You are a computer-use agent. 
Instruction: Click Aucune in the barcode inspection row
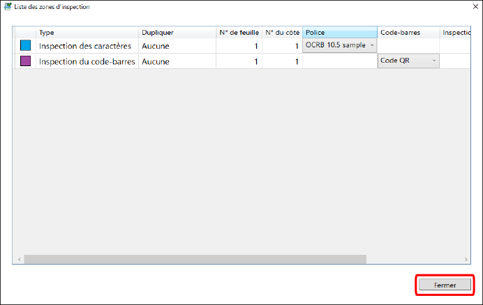tap(157, 61)
